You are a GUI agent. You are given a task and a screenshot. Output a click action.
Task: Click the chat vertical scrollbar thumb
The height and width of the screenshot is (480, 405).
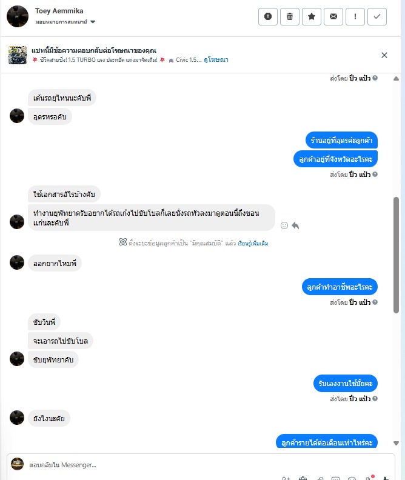pos(396,255)
